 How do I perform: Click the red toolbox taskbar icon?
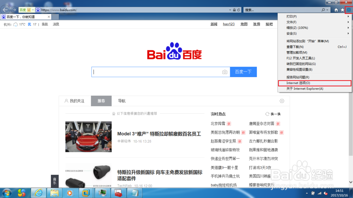pyautogui.click(x=118, y=193)
